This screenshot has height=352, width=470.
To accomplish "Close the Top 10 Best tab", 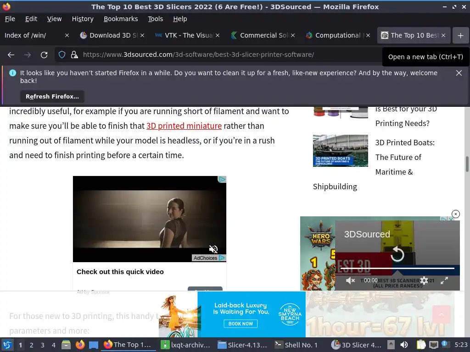I will click(443, 35).
